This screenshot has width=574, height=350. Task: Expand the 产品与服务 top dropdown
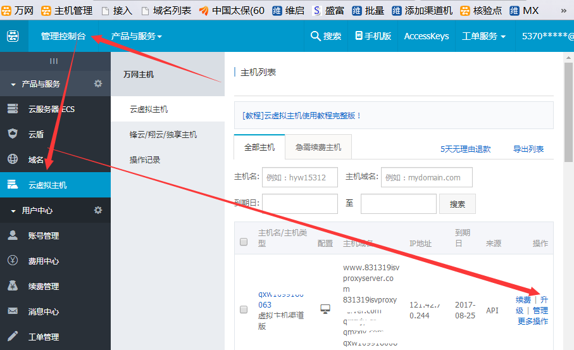(x=136, y=36)
